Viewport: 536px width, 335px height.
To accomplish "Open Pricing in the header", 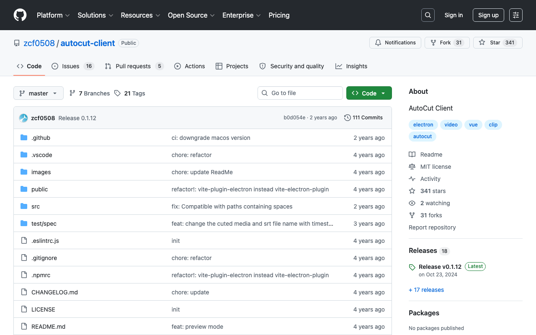I will (x=279, y=15).
